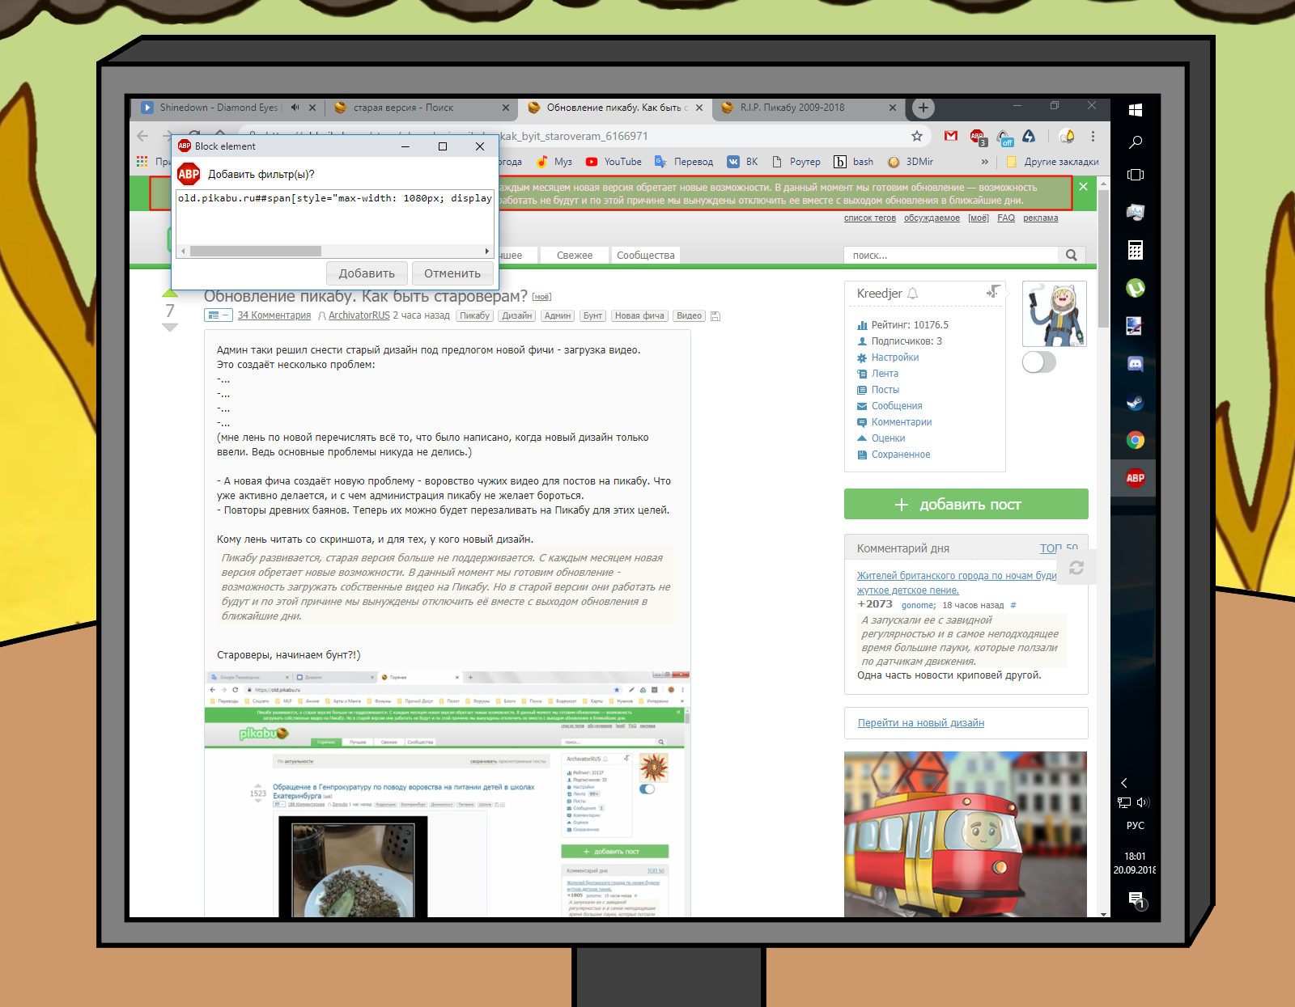1295x1007 pixels.
Task: Open the Windows Start menu
Action: tap(1136, 110)
